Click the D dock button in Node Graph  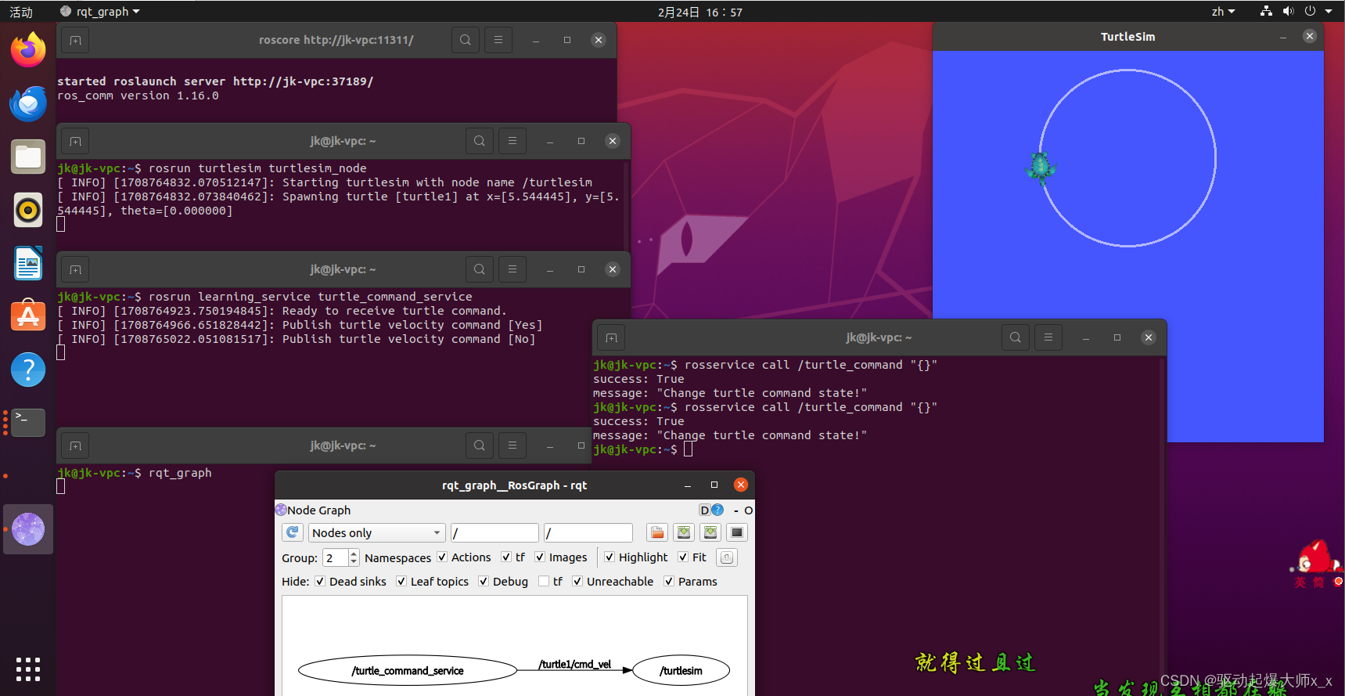pyautogui.click(x=704, y=510)
